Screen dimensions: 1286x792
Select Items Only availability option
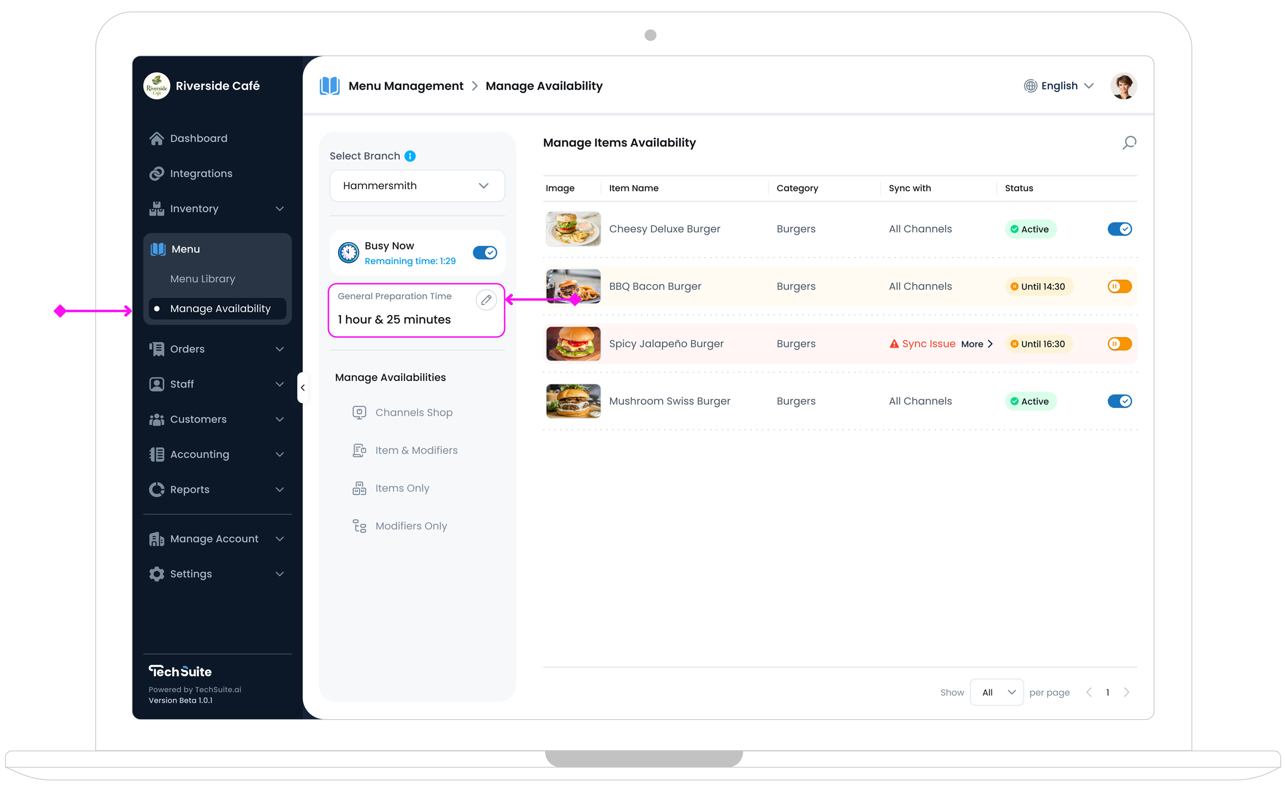click(x=402, y=488)
